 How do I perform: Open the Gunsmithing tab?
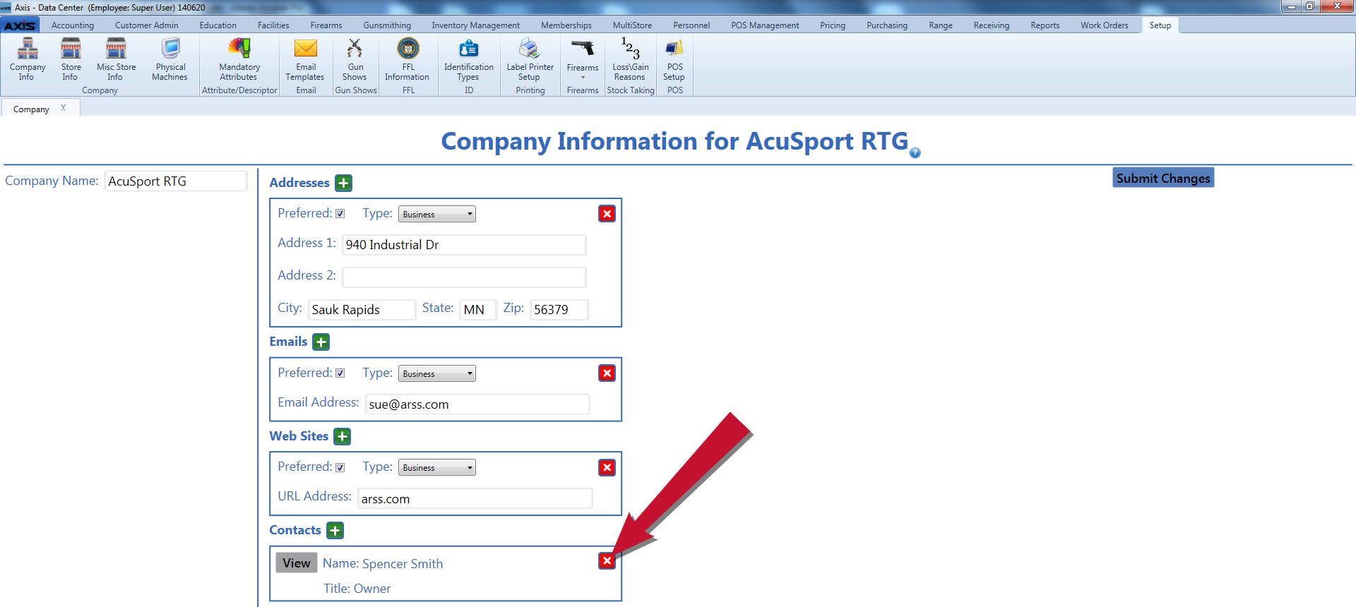click(x=387, y=25)
